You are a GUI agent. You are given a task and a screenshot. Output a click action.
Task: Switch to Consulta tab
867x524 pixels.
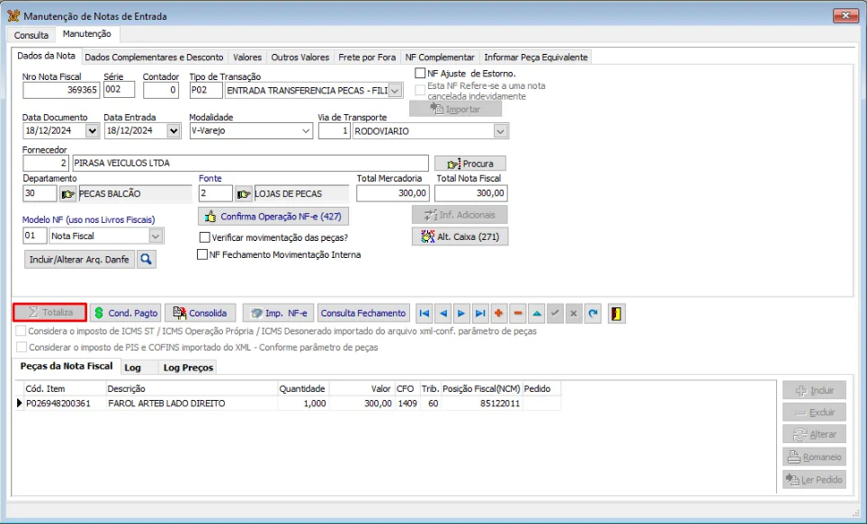coord(31,35)
